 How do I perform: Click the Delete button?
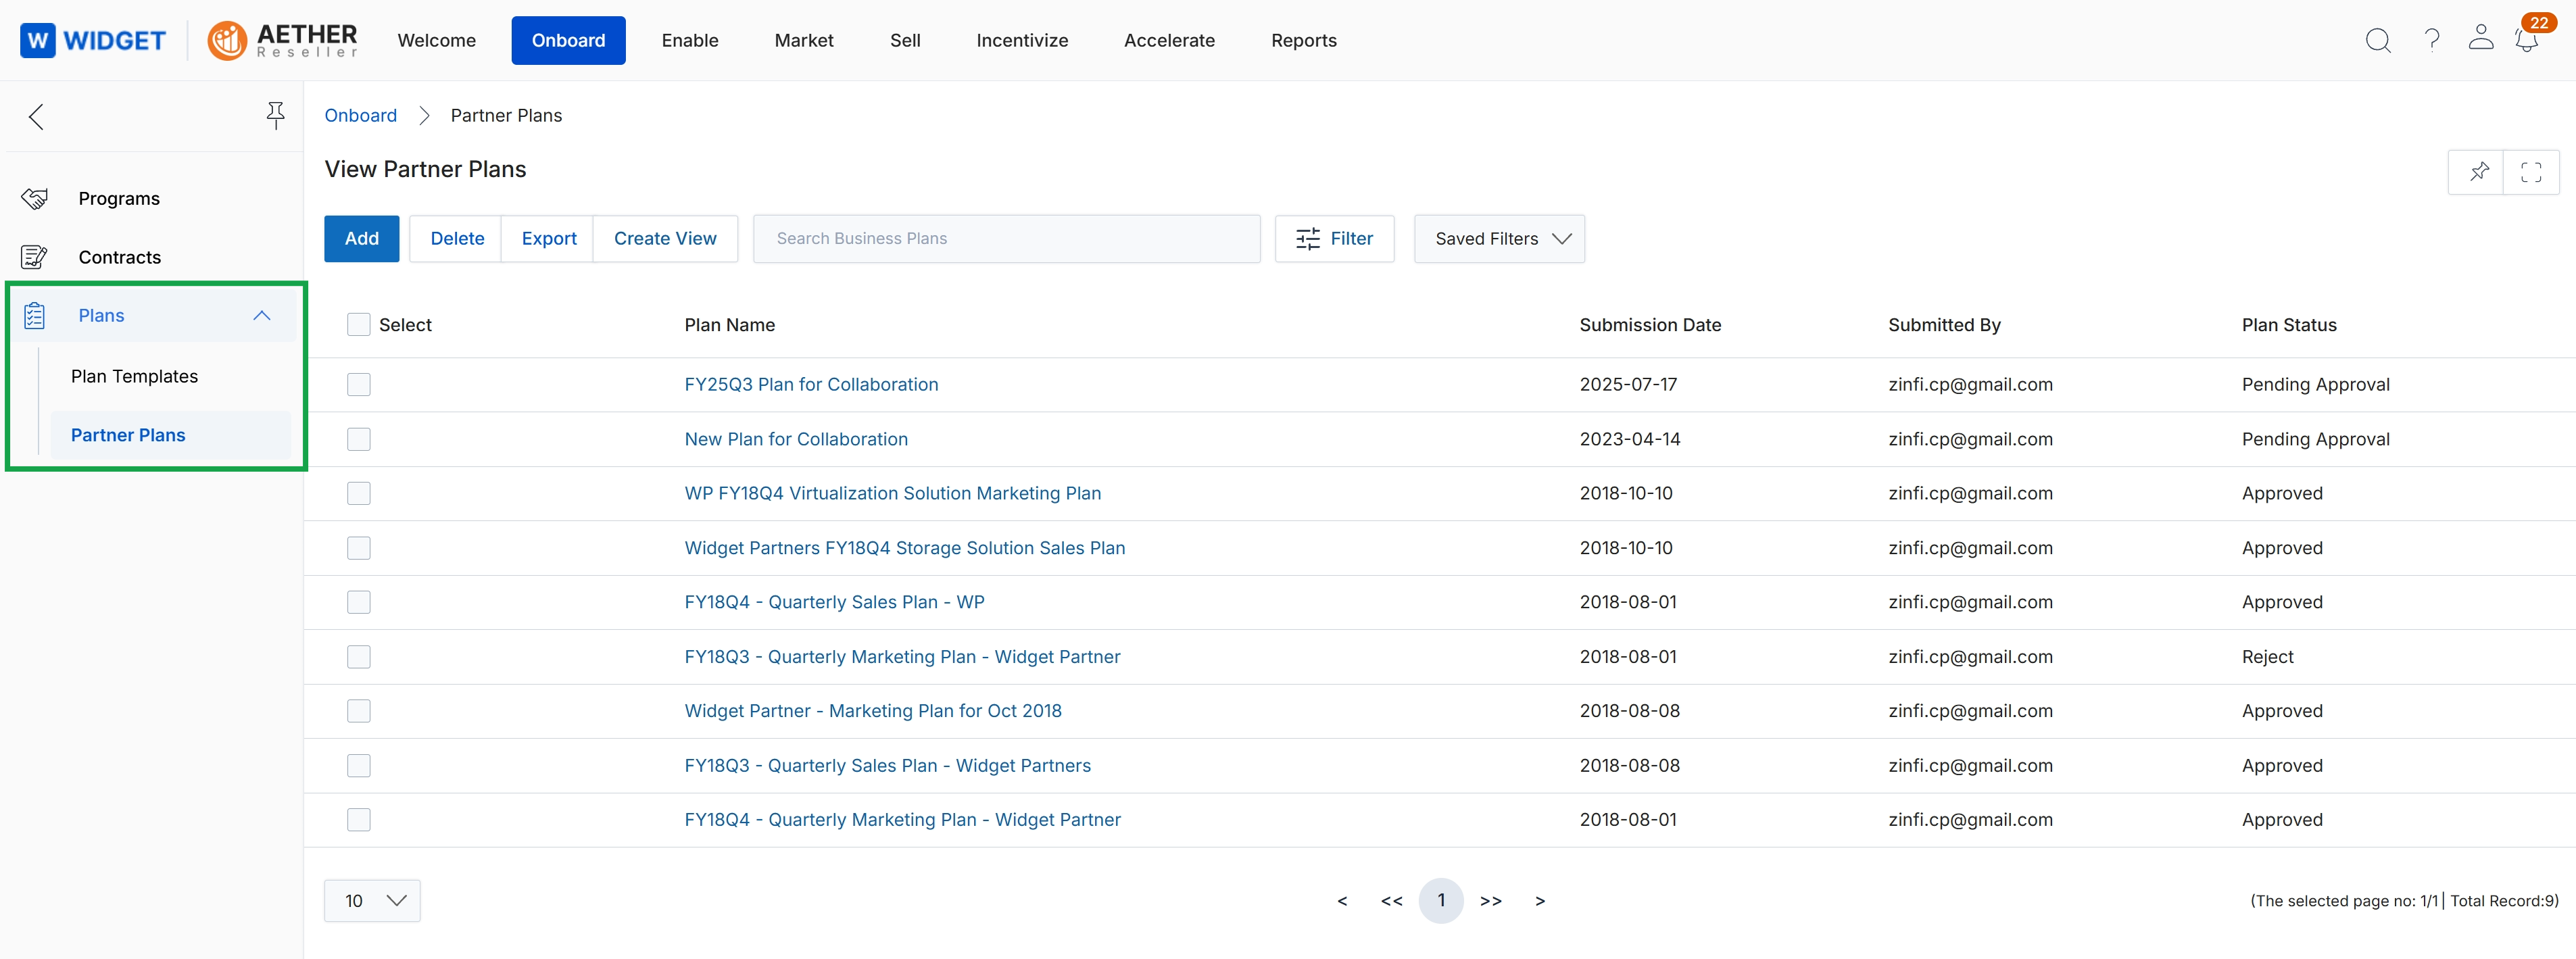[457, 239]
